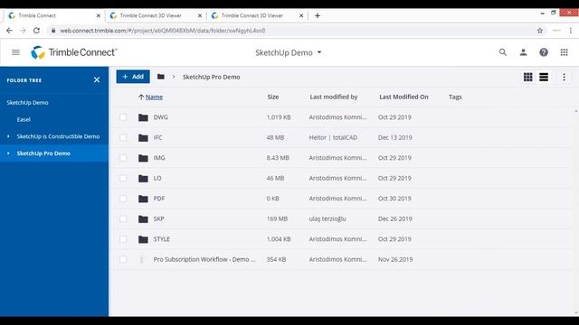Select SketchUp Demo in folder tree
Screen dimensions: 579x325
point(28,102)
